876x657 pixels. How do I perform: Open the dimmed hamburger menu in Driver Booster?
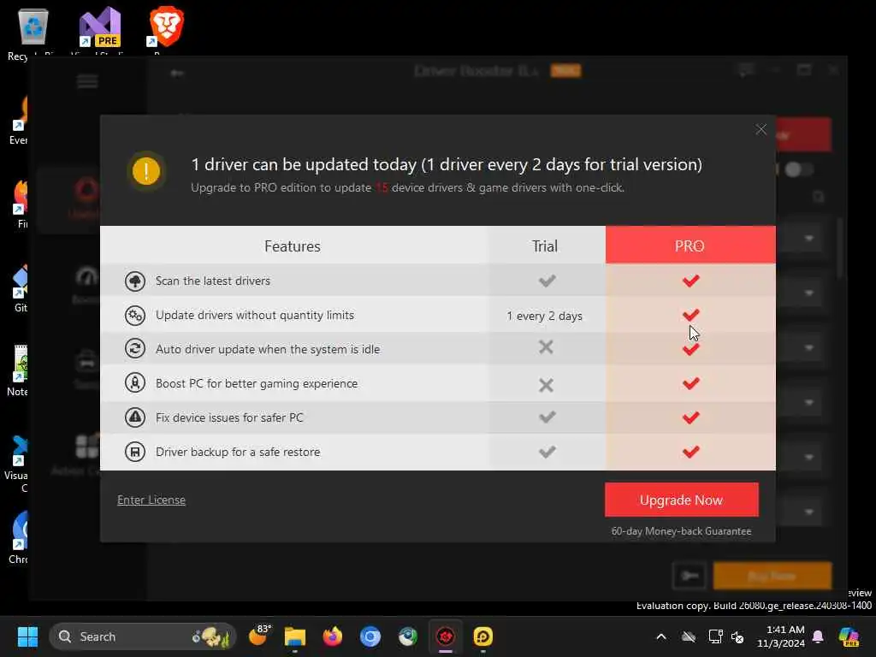pyautogui.click(x=87, y=81)
